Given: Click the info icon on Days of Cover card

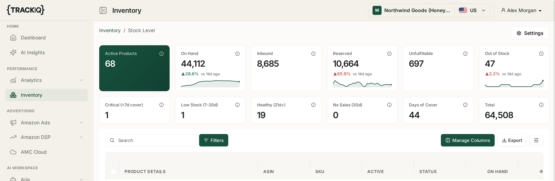Looking at the screenshot, I should 465,105.
